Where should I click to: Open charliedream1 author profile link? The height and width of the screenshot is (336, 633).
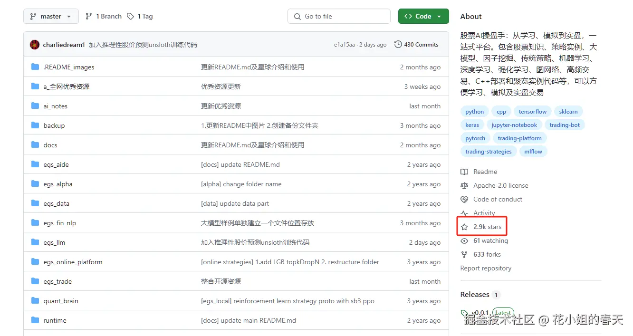[64, 45]
